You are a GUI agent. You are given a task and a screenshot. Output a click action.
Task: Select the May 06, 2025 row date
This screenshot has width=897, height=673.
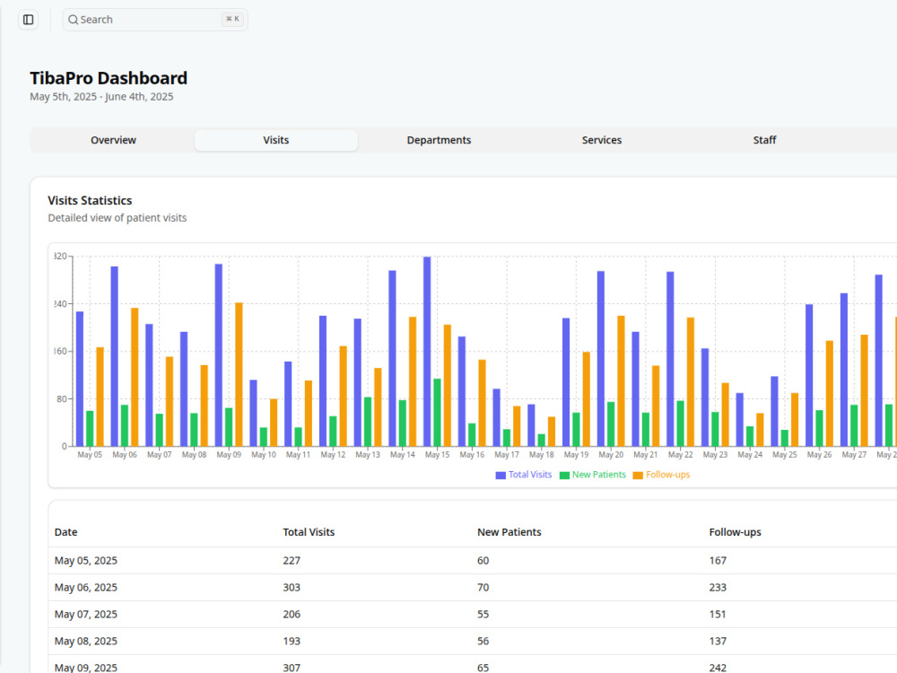click(86, 588)
